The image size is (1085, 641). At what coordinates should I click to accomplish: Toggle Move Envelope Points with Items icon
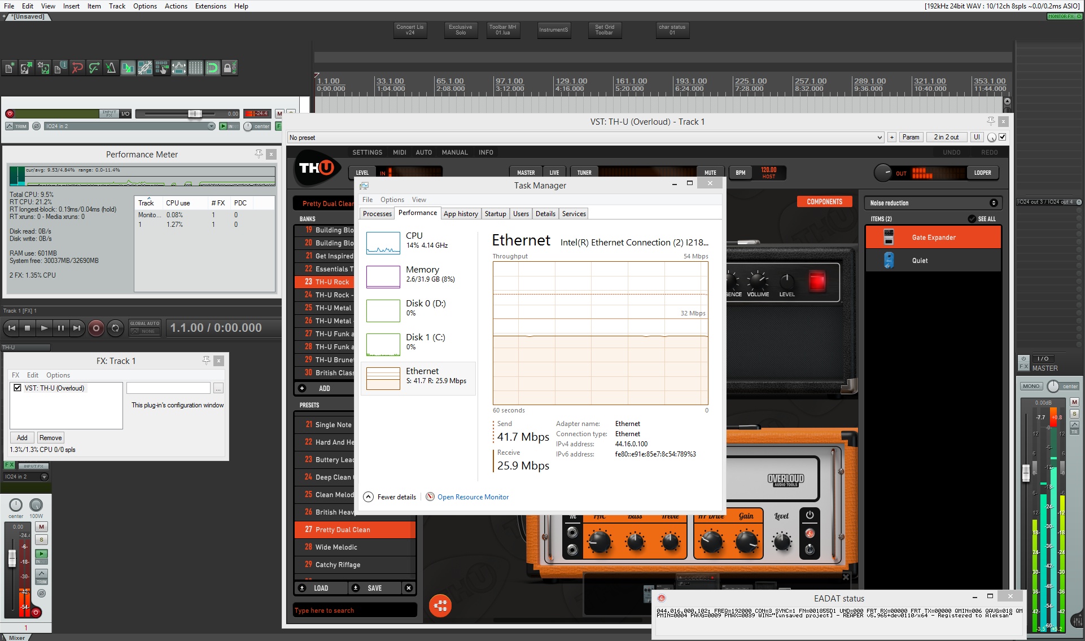point(179,68)
